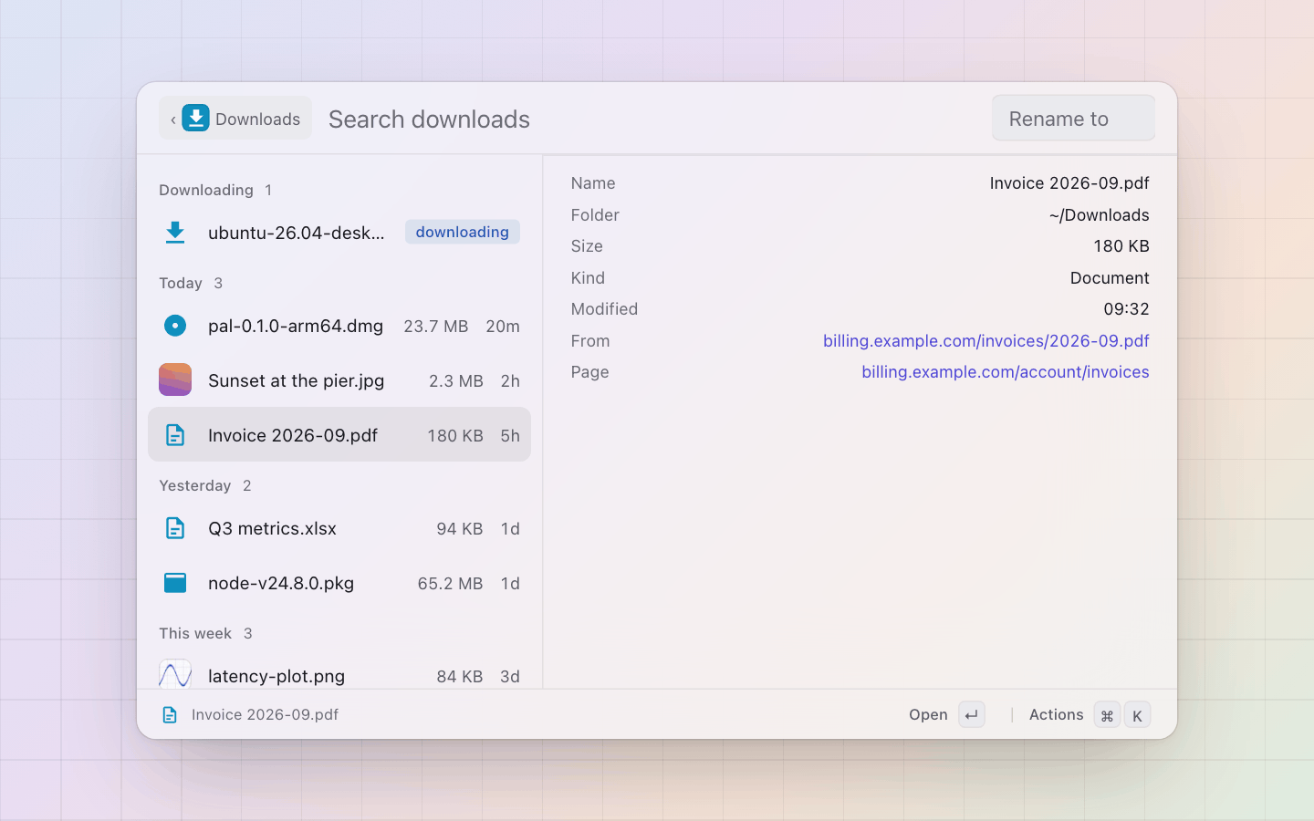Click the Downloads folder icon in header

196,119
